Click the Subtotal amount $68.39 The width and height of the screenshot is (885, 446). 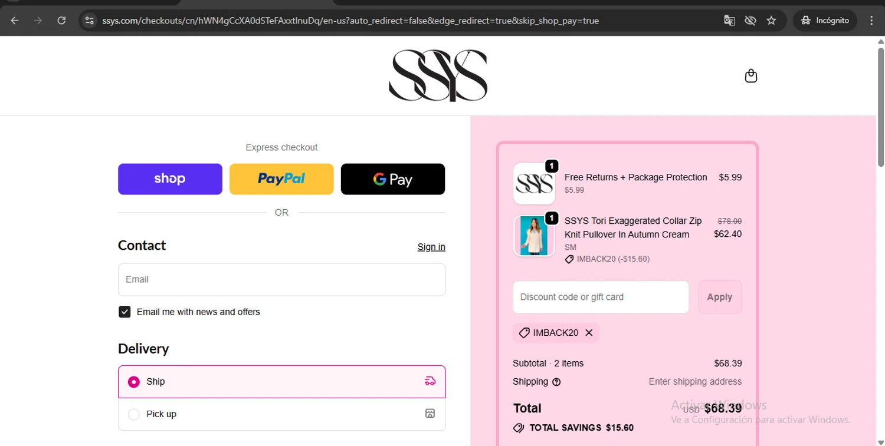(x=728, y=364)
